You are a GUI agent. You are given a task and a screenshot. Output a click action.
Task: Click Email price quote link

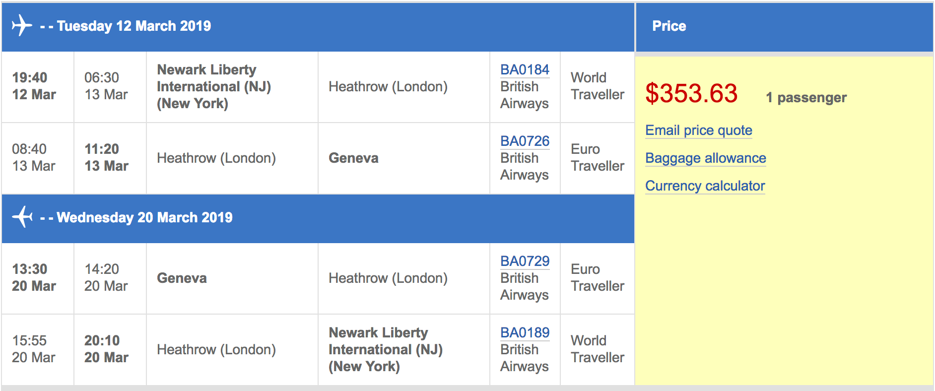tap(698, 130)
